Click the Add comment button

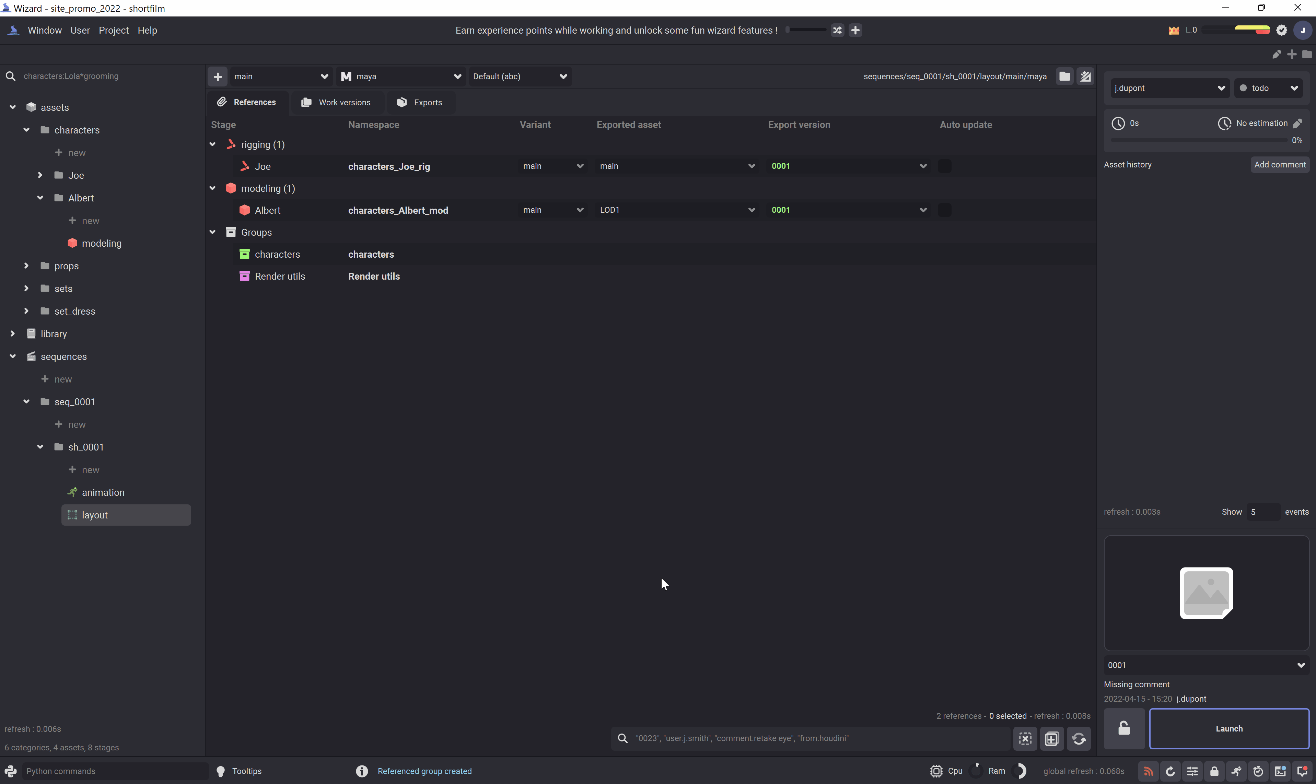coord(1280,165)
